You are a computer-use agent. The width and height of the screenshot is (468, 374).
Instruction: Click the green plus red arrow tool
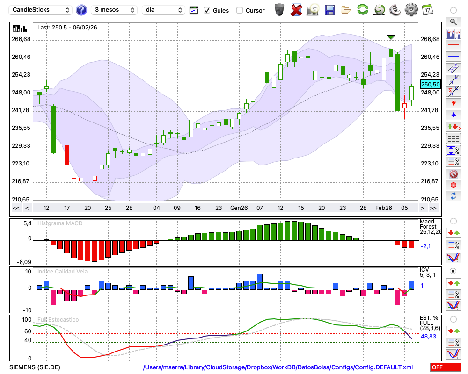pyautogui.click(x=453, y=127)
